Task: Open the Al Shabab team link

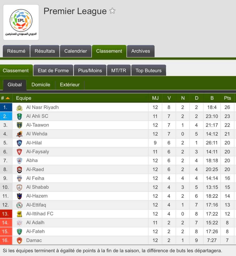Action: tap(37, 187)
